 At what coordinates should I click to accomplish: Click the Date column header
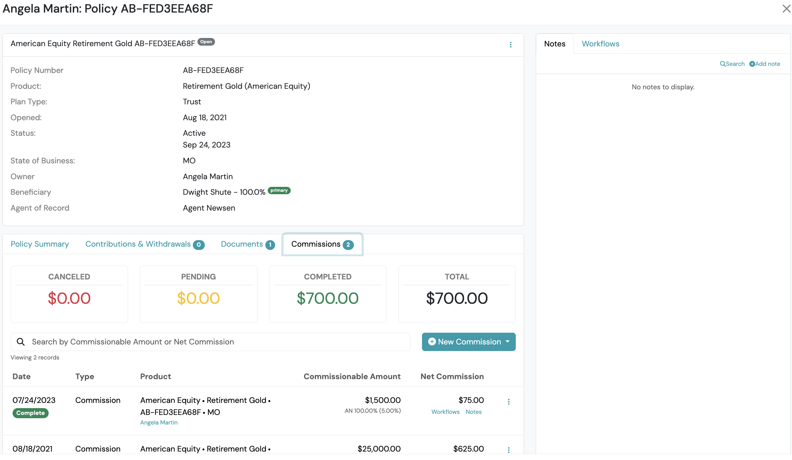tap(21, 376)
